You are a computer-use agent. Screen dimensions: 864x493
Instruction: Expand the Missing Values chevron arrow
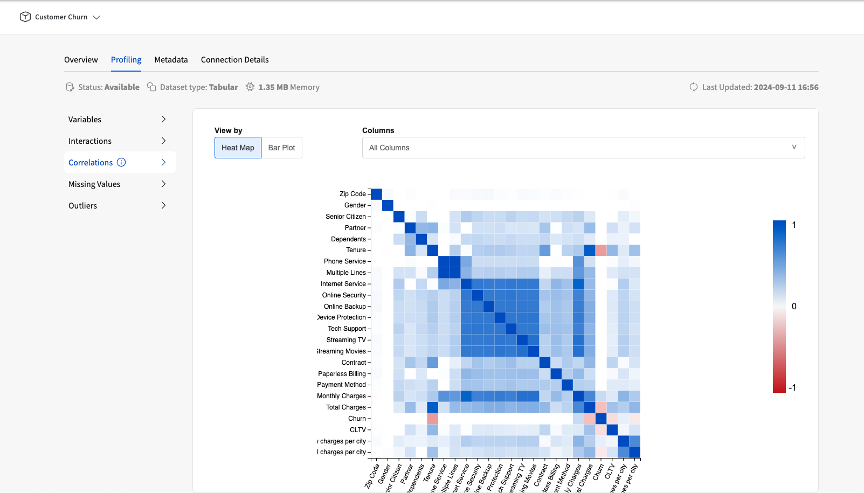point(164,184)
